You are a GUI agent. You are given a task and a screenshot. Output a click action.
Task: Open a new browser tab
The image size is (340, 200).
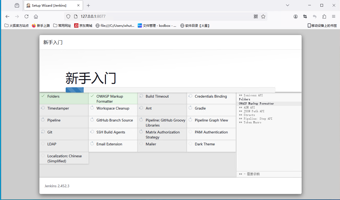click(88, 5)
